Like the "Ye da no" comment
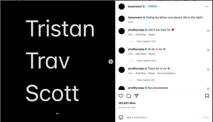This screenshot has height=122, width=213. [x=208, y=50]
